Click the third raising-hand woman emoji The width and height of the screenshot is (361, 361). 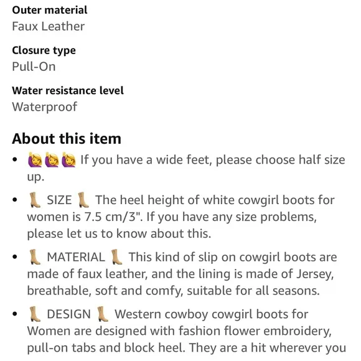pos(68,159)
